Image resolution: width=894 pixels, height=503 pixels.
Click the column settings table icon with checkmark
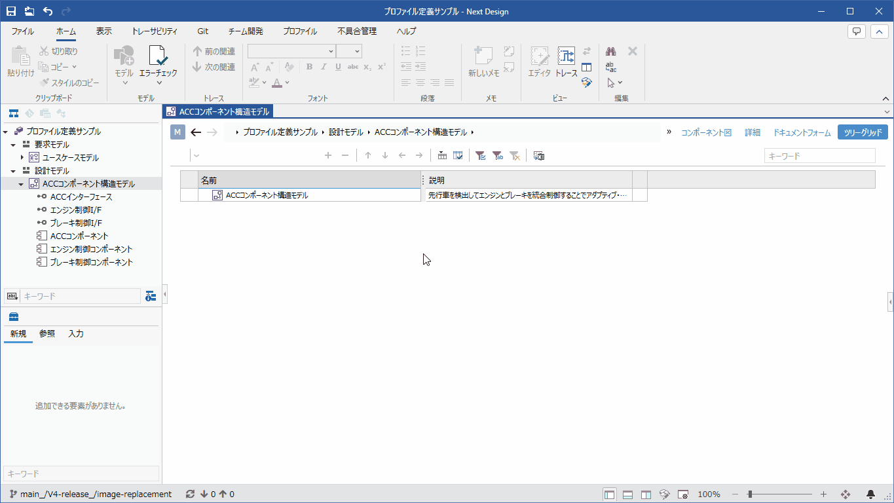(x=458, y=155)
